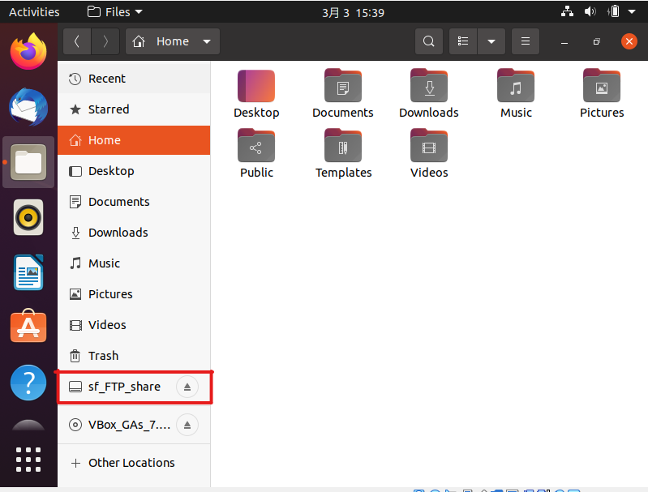Close the Files window
This screenshot has width=648, height=492.
point(629,41)
